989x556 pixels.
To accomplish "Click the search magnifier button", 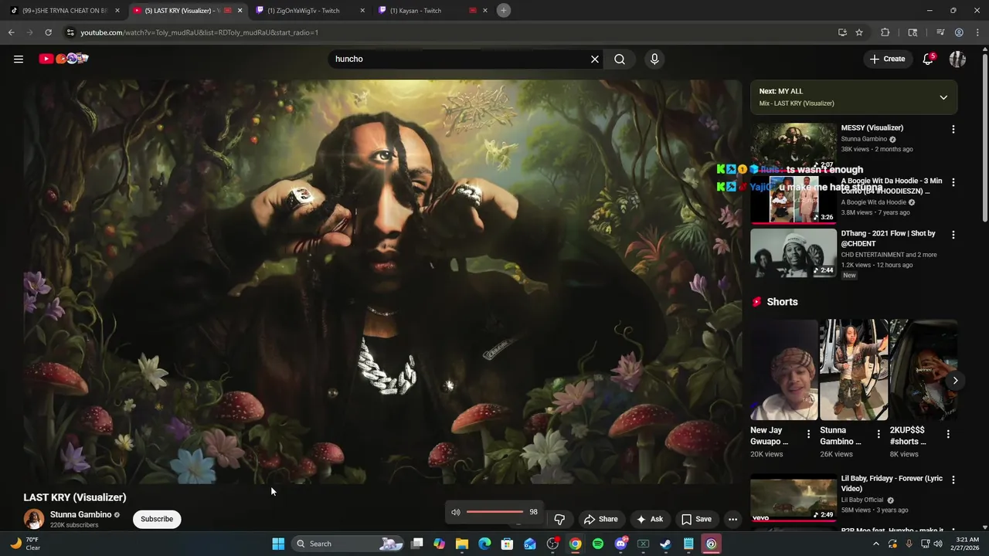I will coord(620,59).
